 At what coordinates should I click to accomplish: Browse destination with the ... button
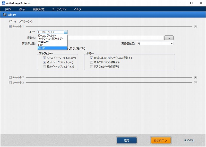coord(169,38)
